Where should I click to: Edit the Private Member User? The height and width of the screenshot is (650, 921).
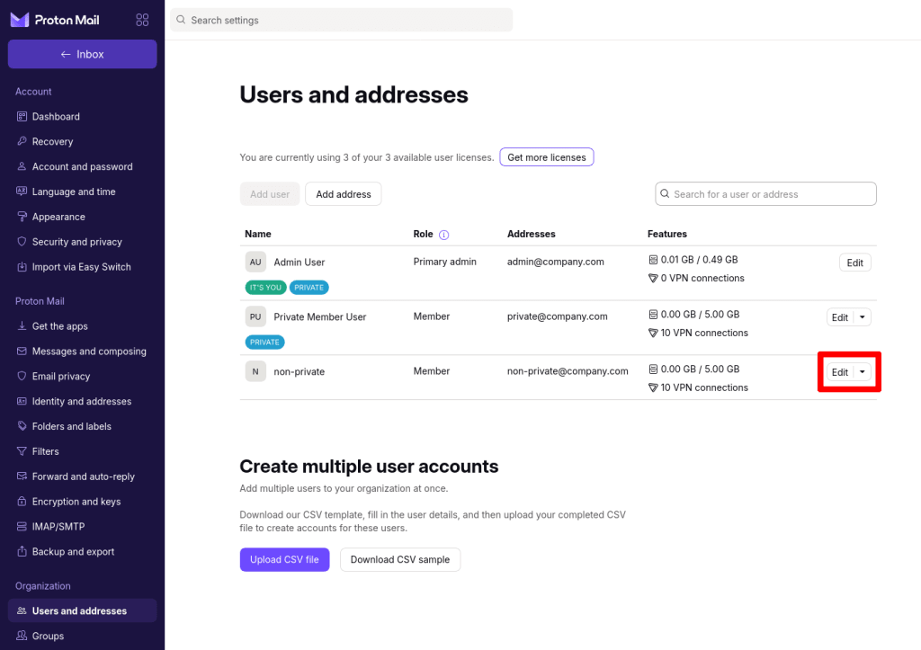pos(840,317)
